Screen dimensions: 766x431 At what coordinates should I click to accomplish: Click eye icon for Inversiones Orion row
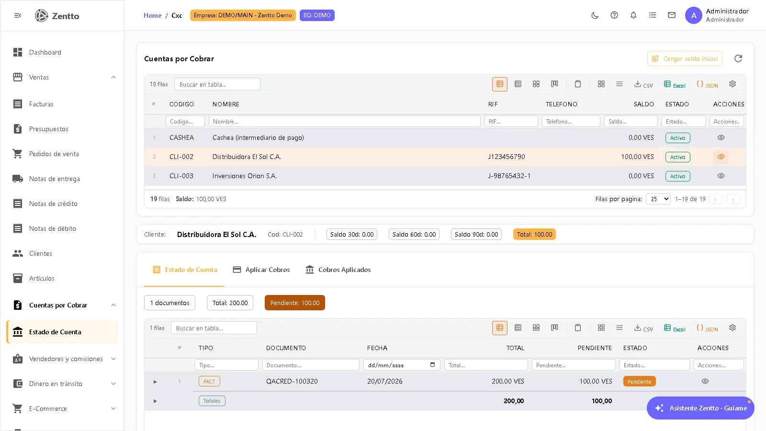click(x=721, y=176)
